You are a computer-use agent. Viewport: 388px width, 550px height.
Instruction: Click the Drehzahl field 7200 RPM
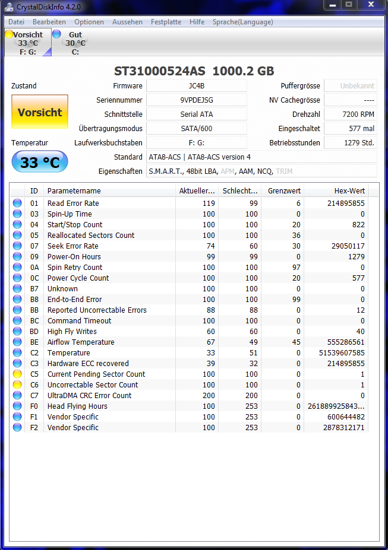pyautogui.click(x=351, y=114)
